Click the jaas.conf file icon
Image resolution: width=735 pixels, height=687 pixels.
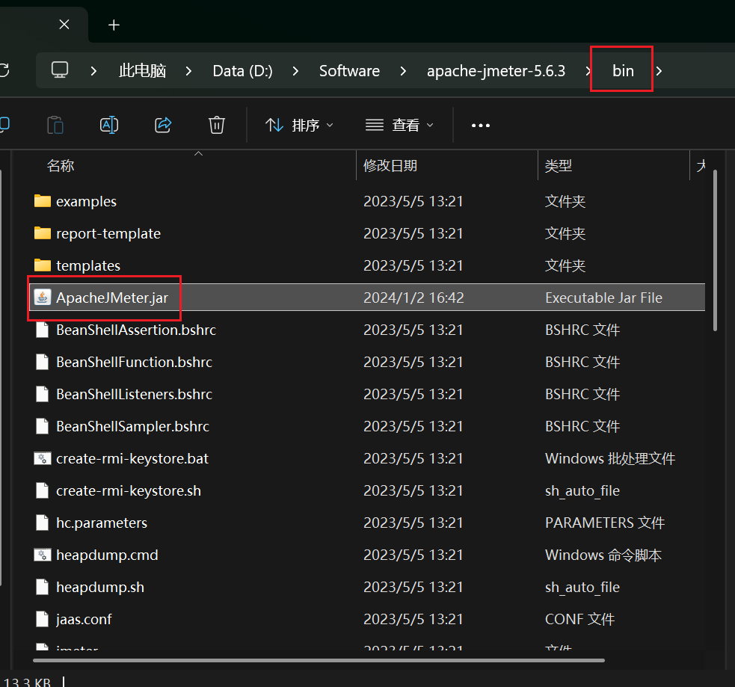42,619
